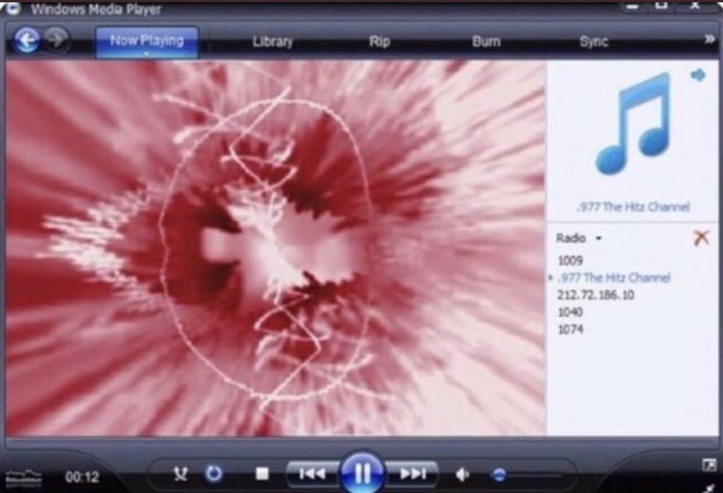
Task: Go back with the blue back arrow
Action: [26, 41]
